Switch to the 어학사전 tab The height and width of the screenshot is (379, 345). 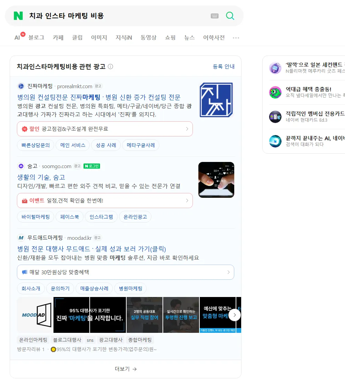(214, 38)
